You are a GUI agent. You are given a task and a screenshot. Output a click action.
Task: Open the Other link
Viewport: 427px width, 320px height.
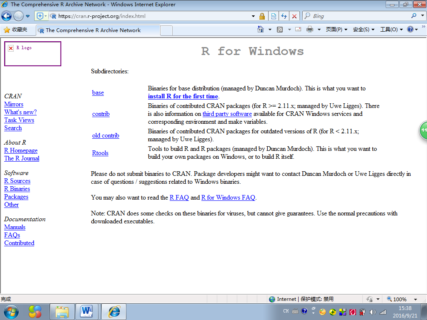(11, 205)
